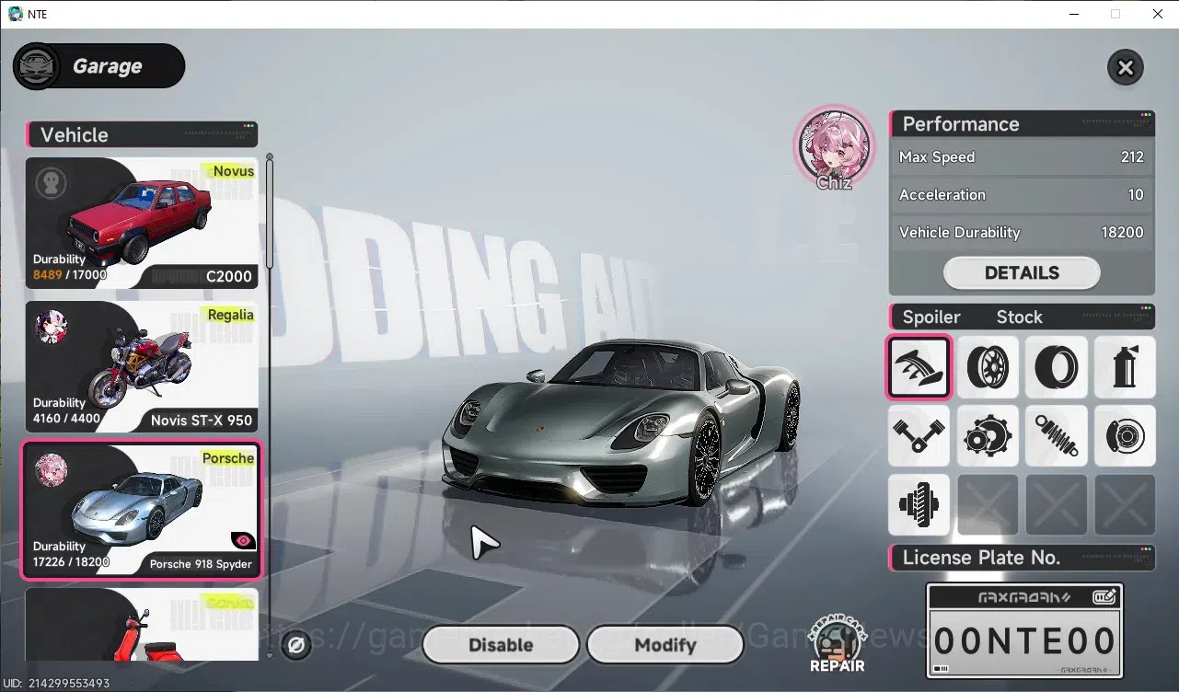Select the spray paint can slot
This screenshot has width=1179, height=692.
[1125, 366]
